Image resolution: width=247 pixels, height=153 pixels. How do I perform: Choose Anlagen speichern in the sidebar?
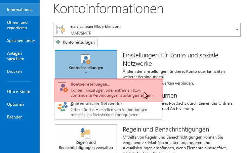[x=15, y=56]
